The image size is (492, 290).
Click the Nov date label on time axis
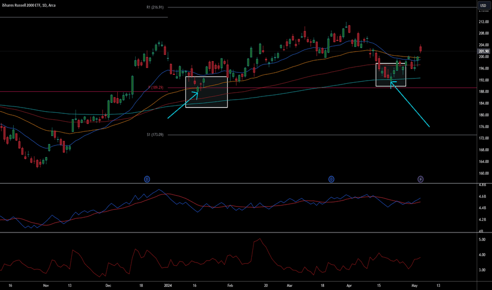click(x=46, y=286)
